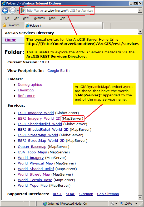This screenshot has height=207, width=144.
Task: Maximize the Internet Explorer window
Action: pyautogui.click(x=136, y=3)
